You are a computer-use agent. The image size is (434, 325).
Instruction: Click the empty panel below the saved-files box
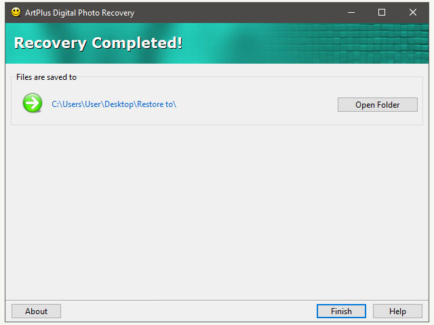[217, 210]
